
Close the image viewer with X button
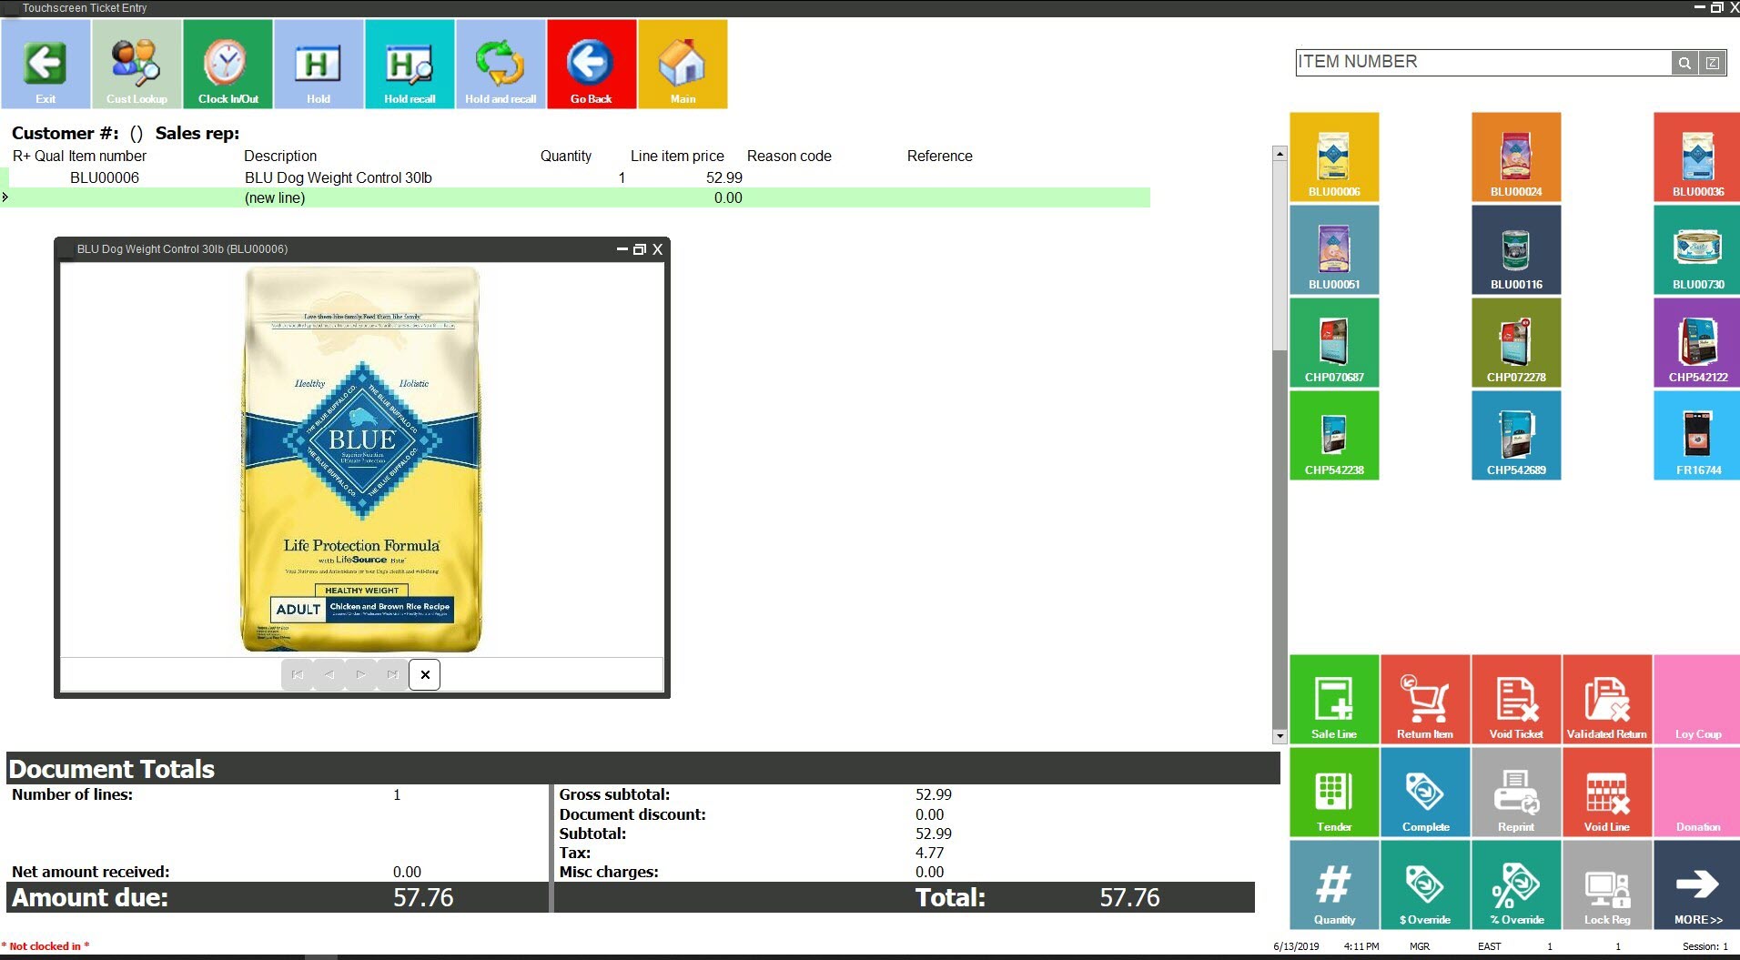pyautogui.click(x=425, y=675)
